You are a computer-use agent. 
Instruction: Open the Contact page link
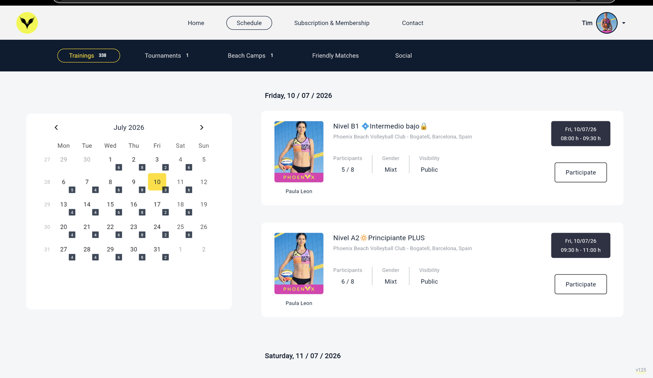click(x=413, y=23)
